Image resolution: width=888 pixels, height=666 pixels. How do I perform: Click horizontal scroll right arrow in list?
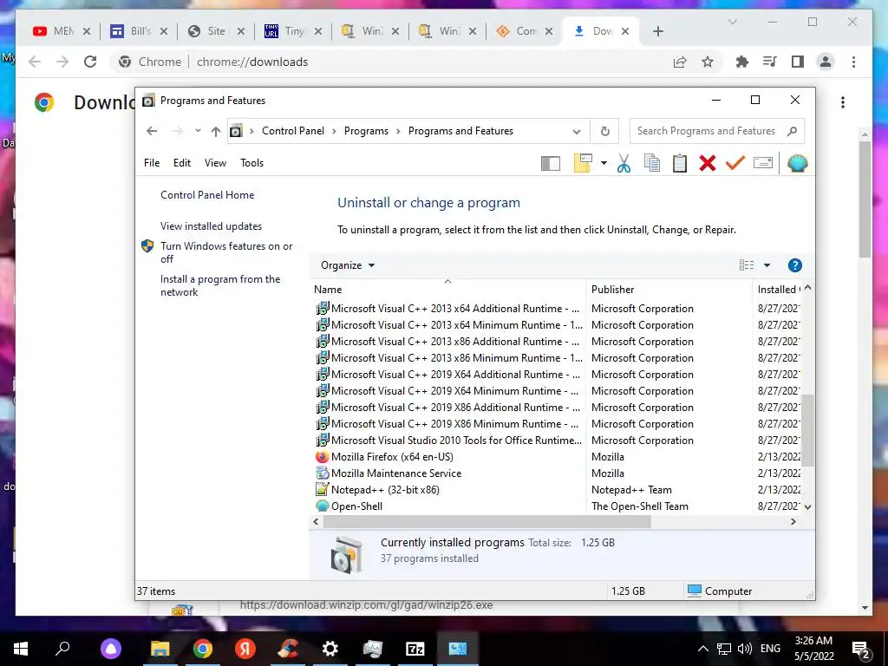pos(793,521)
